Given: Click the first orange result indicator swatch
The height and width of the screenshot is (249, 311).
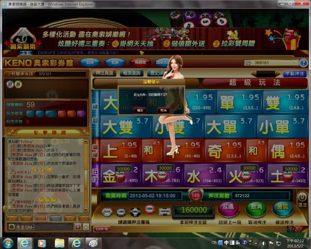Looking at the screenshot, I should (x=62, y=114).
